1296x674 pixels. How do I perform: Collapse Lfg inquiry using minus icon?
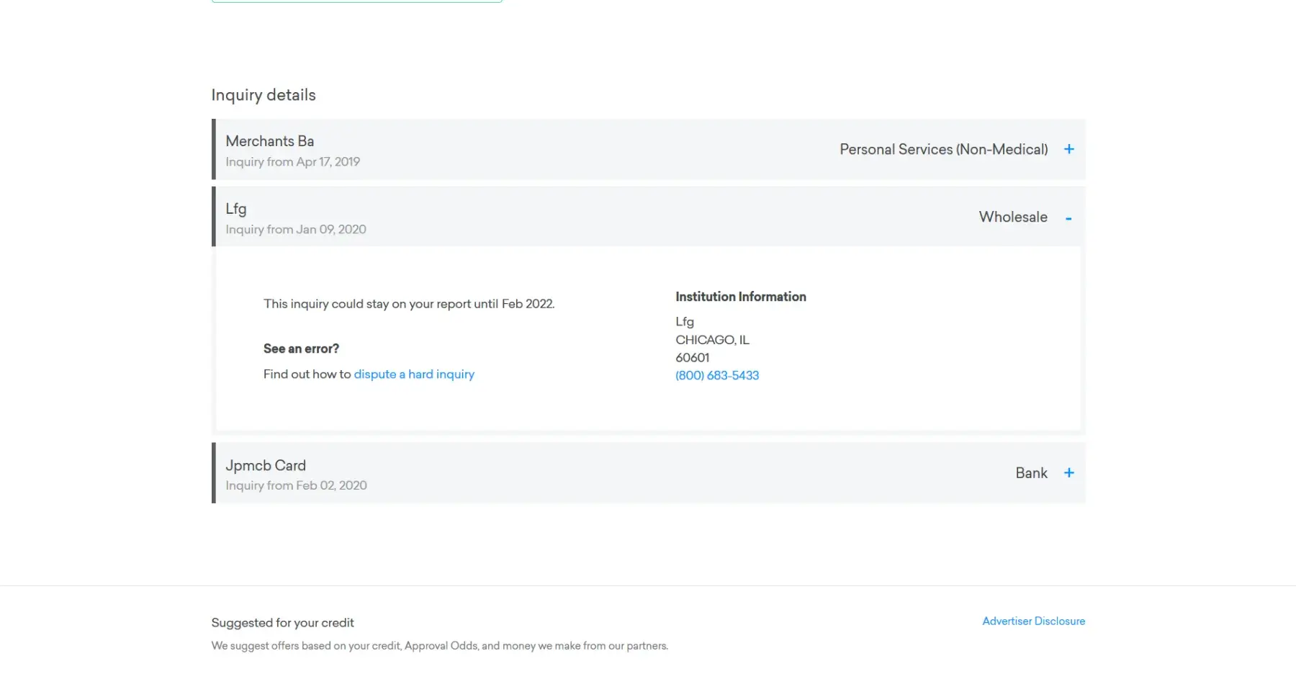click(x=1068, y=218)
